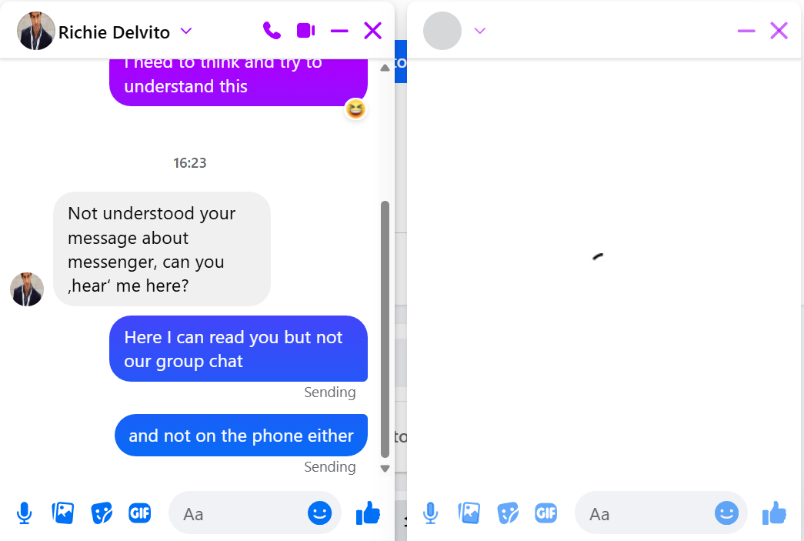Screen dimensions: 804x541
Task: Send a thumbs-up in the loading chat window
Action: pyautogui.click(x=774, y=513)
